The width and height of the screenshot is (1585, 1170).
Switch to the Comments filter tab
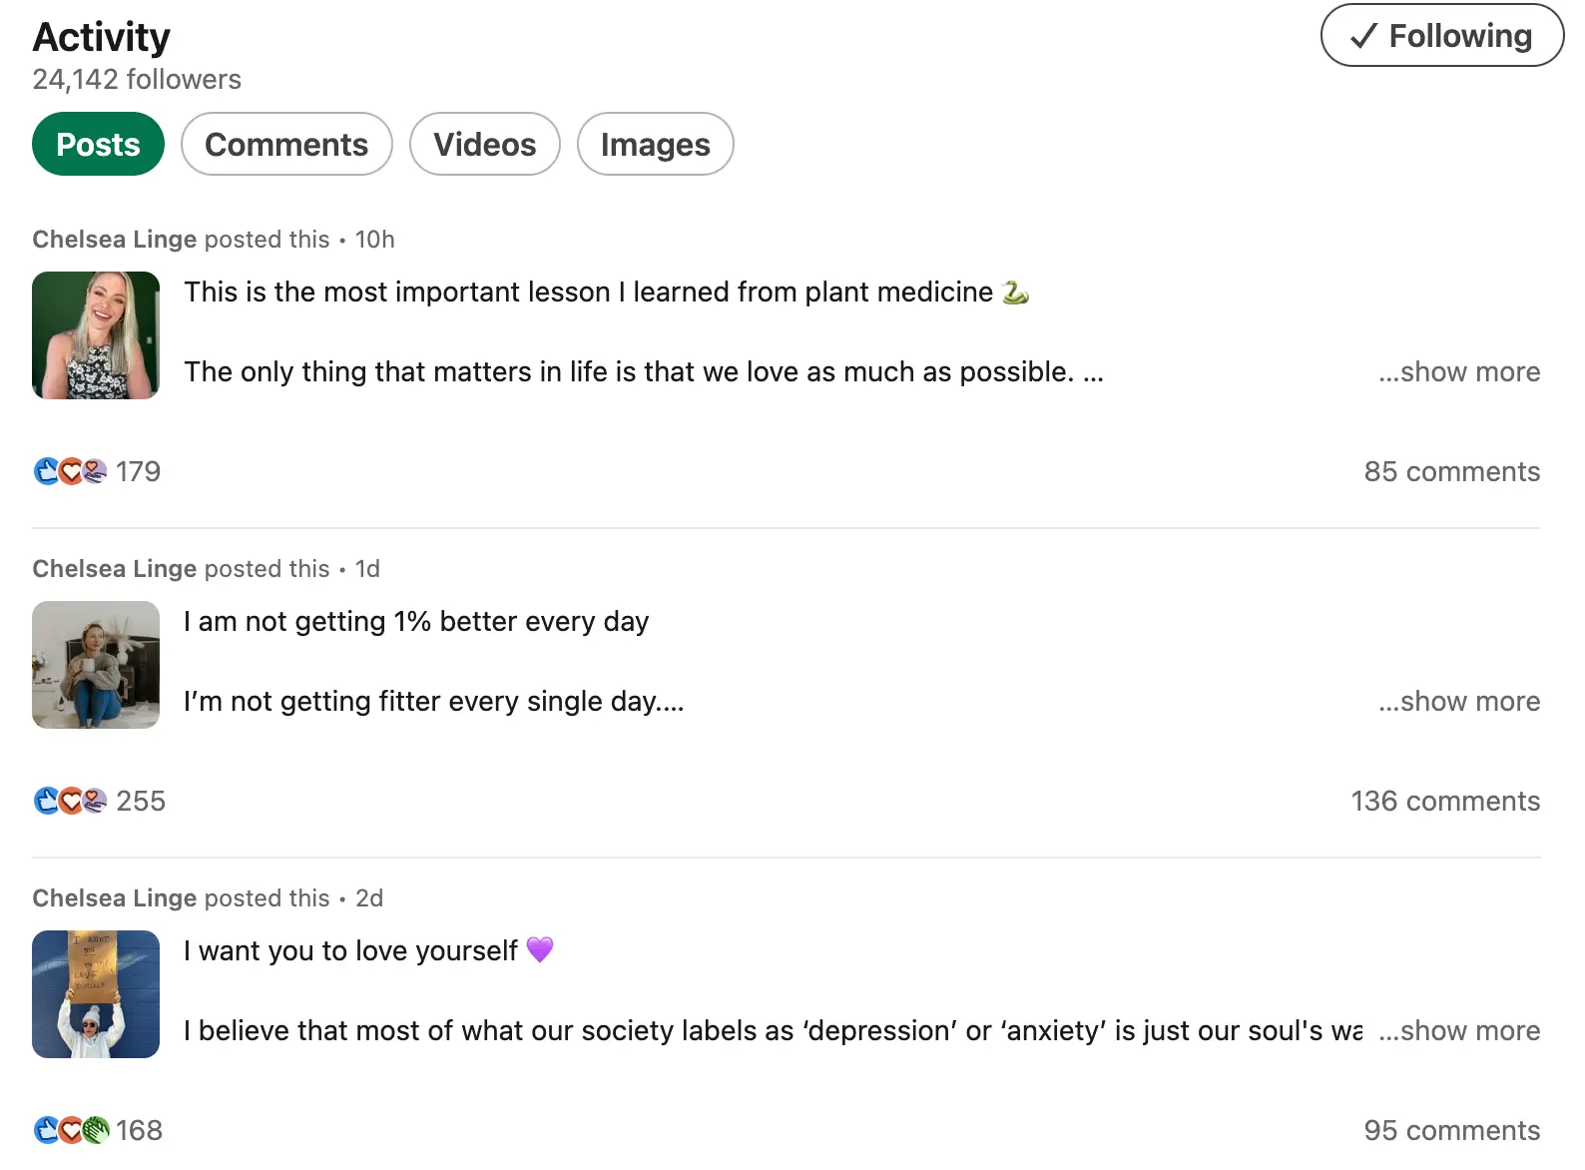click(x=285, y=144)
